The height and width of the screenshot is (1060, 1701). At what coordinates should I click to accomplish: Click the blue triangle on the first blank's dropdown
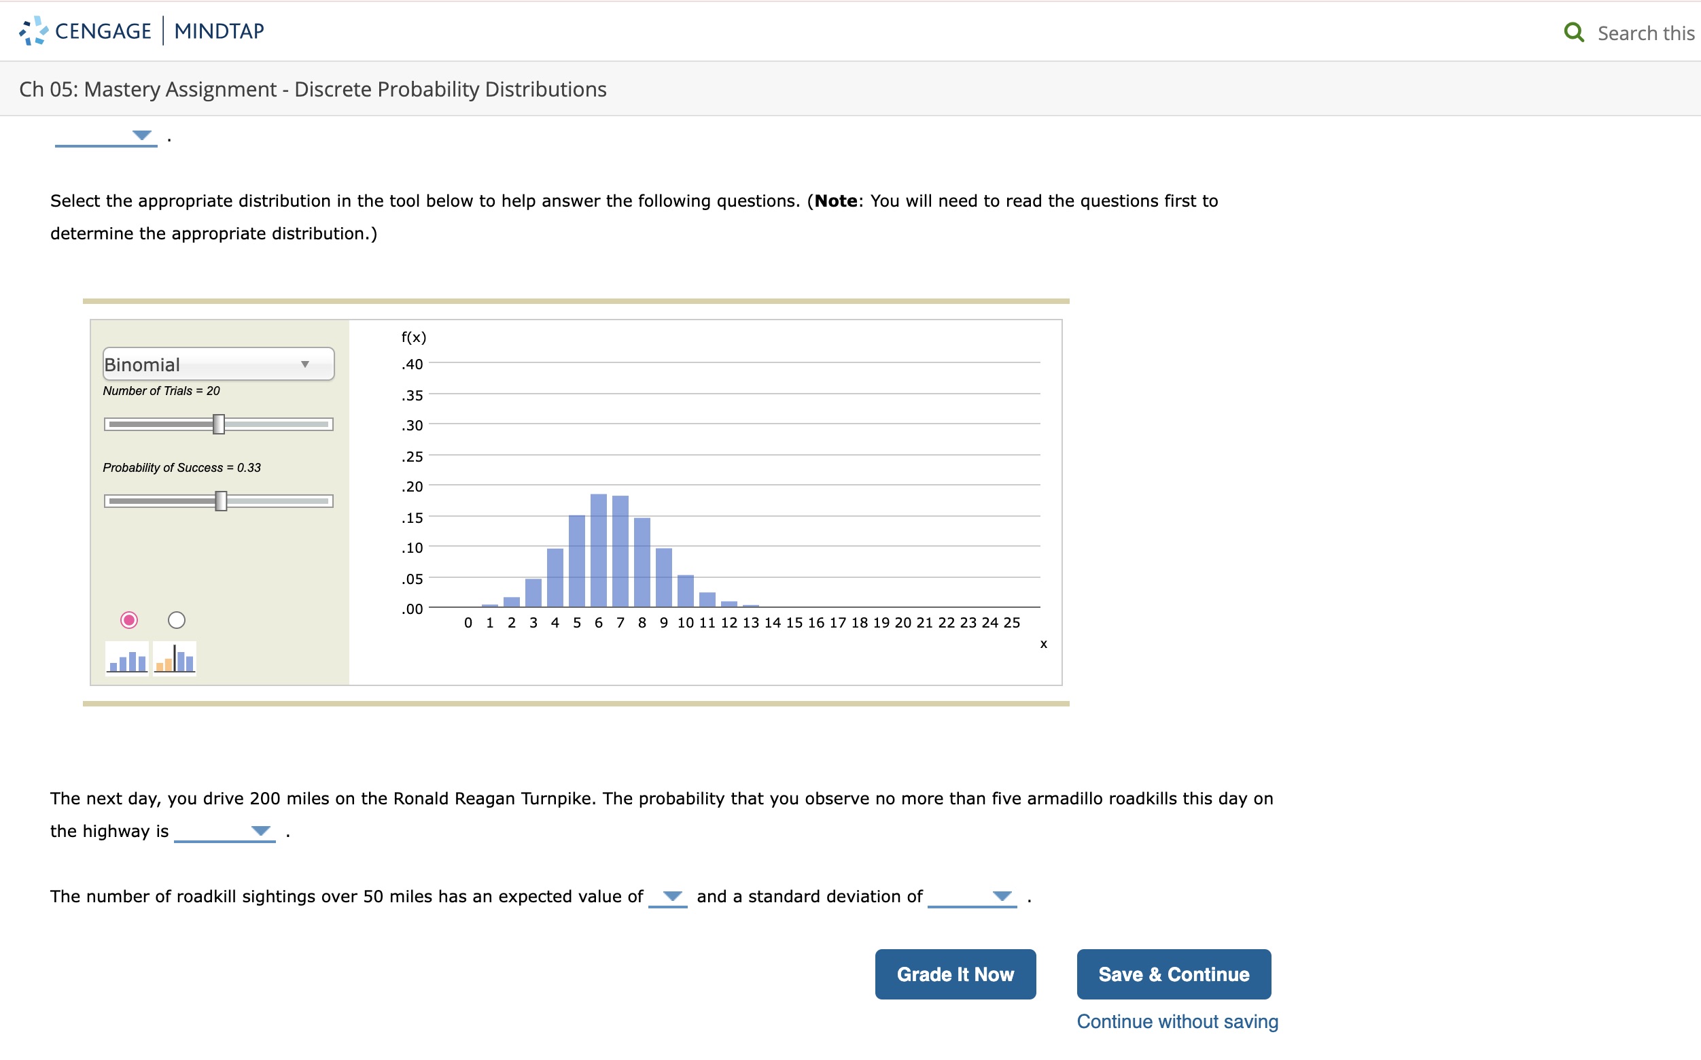click(142, 135)
